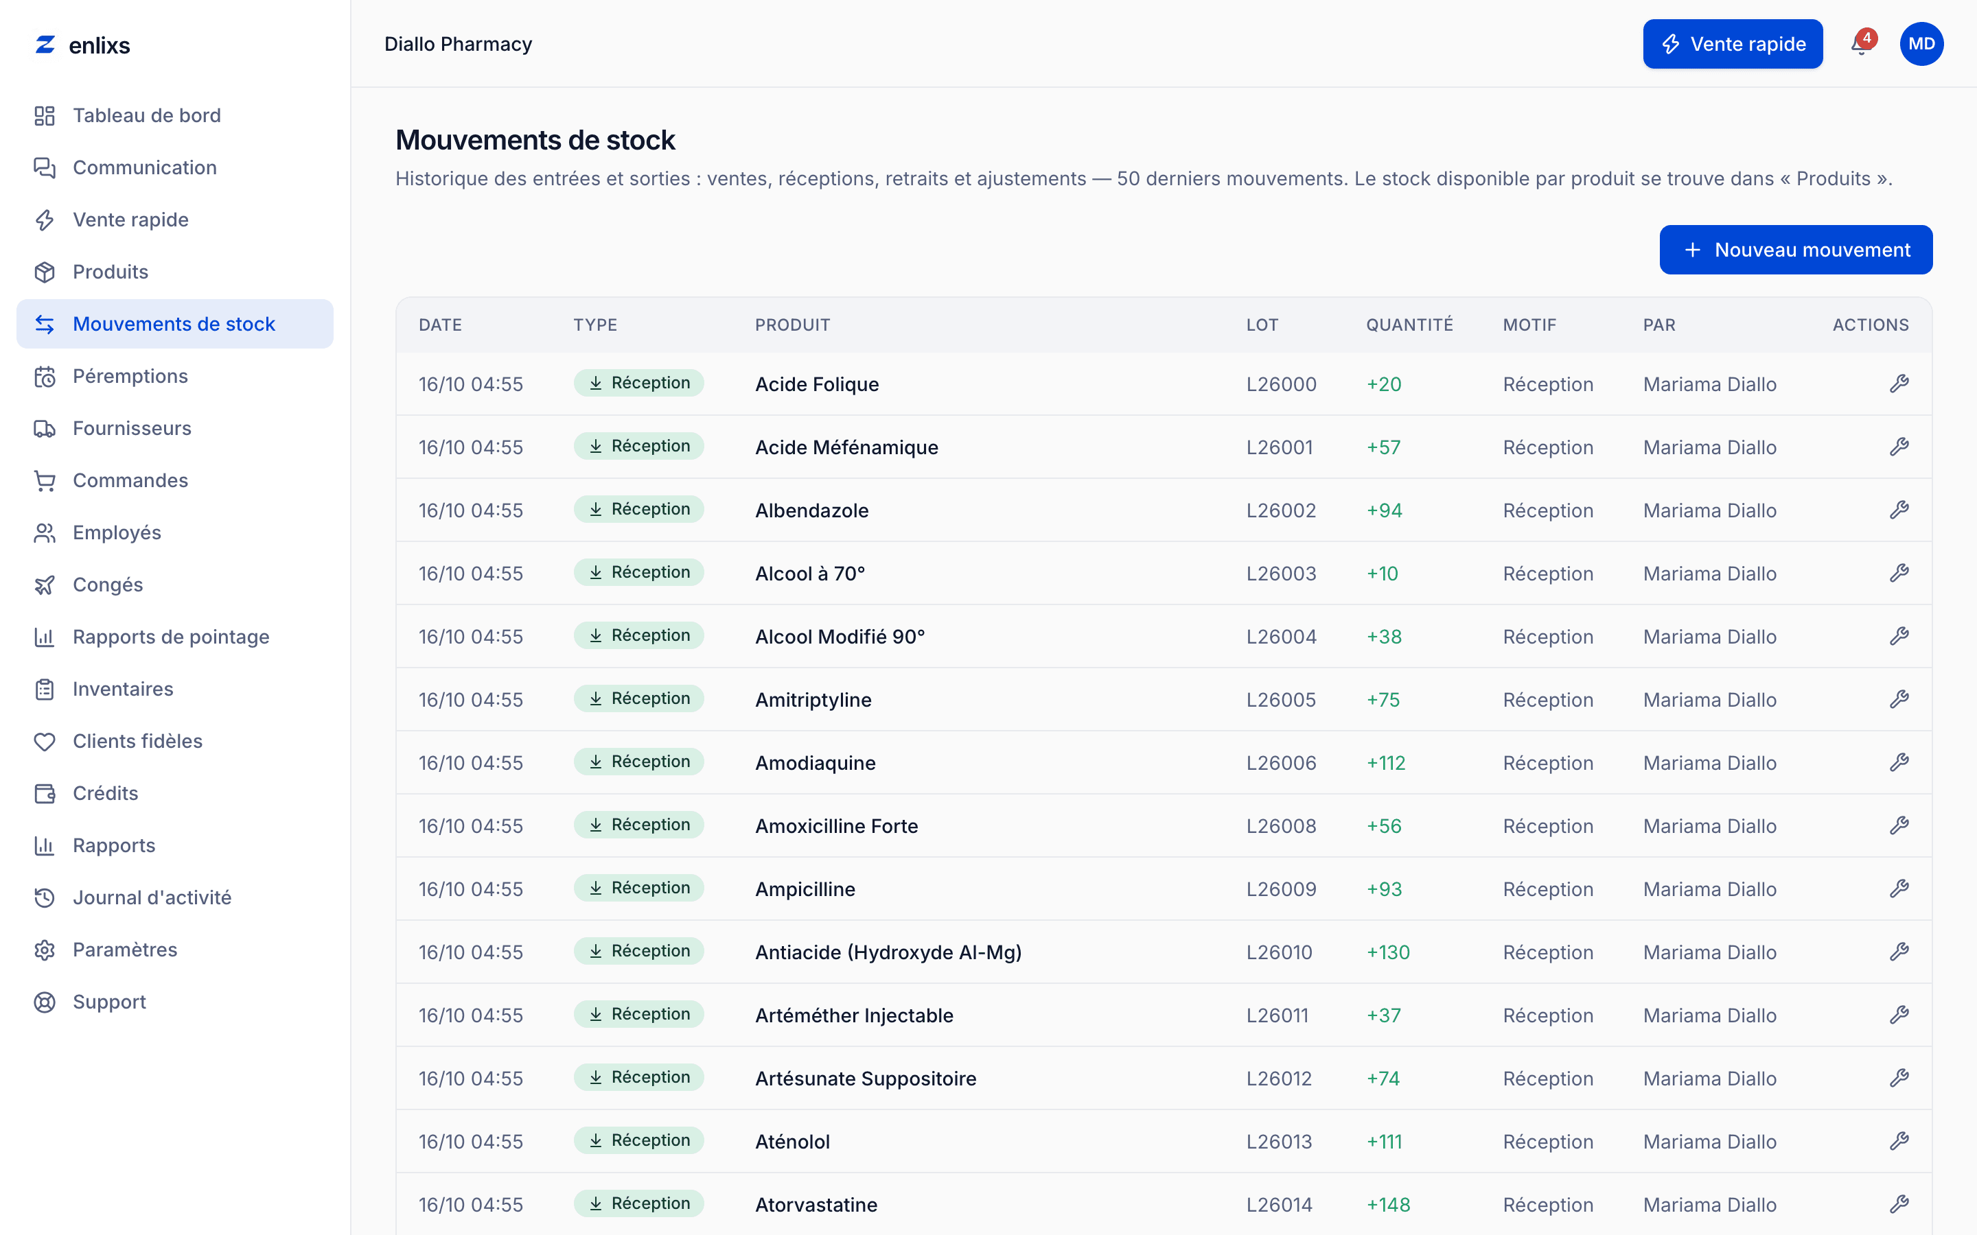Click the wrench icon for Amoxicilline Forte

(x=1899, y=826)
